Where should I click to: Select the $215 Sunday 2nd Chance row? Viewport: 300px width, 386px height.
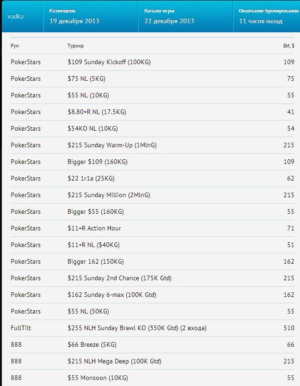point(153,278)
